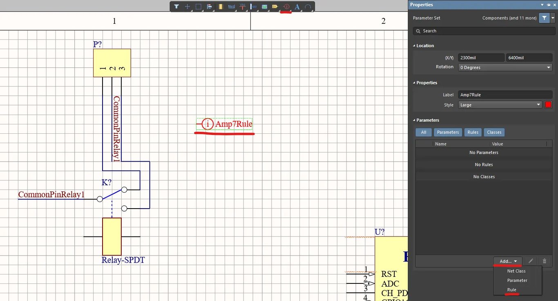The image size is (558, 301).
Task: Select the U? designator text
Action: [379, 232]
